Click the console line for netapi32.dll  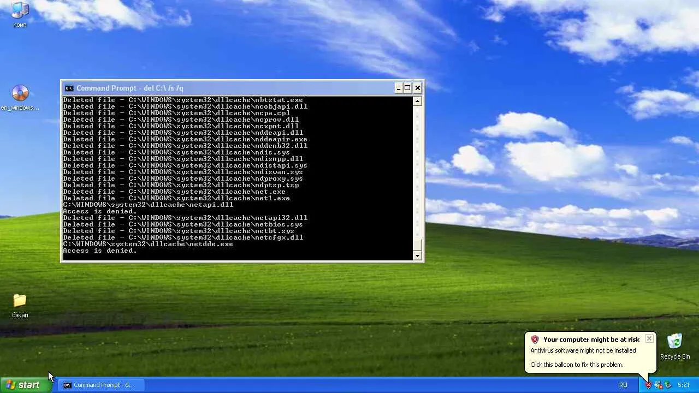tap(185, 218)
